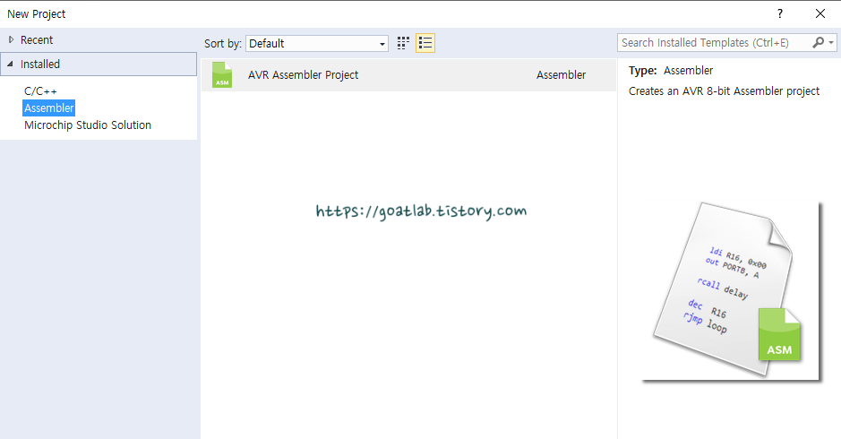Click the ASM icon of AVR Assembler Project
841x439 pixels.
(222, 74)
